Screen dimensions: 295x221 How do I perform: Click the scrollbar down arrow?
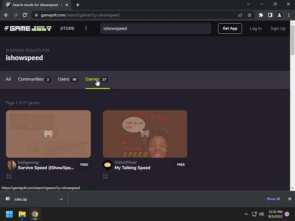pos(292,188)
